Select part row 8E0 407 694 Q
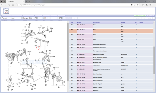Image resolution: width=156 pixels, height=93 pixels. point(111,77)
